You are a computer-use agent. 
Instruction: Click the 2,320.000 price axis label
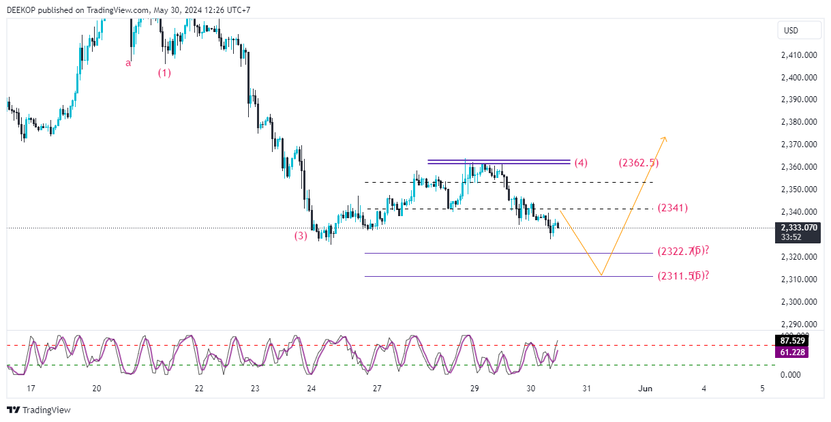click(x=798, y=257)
